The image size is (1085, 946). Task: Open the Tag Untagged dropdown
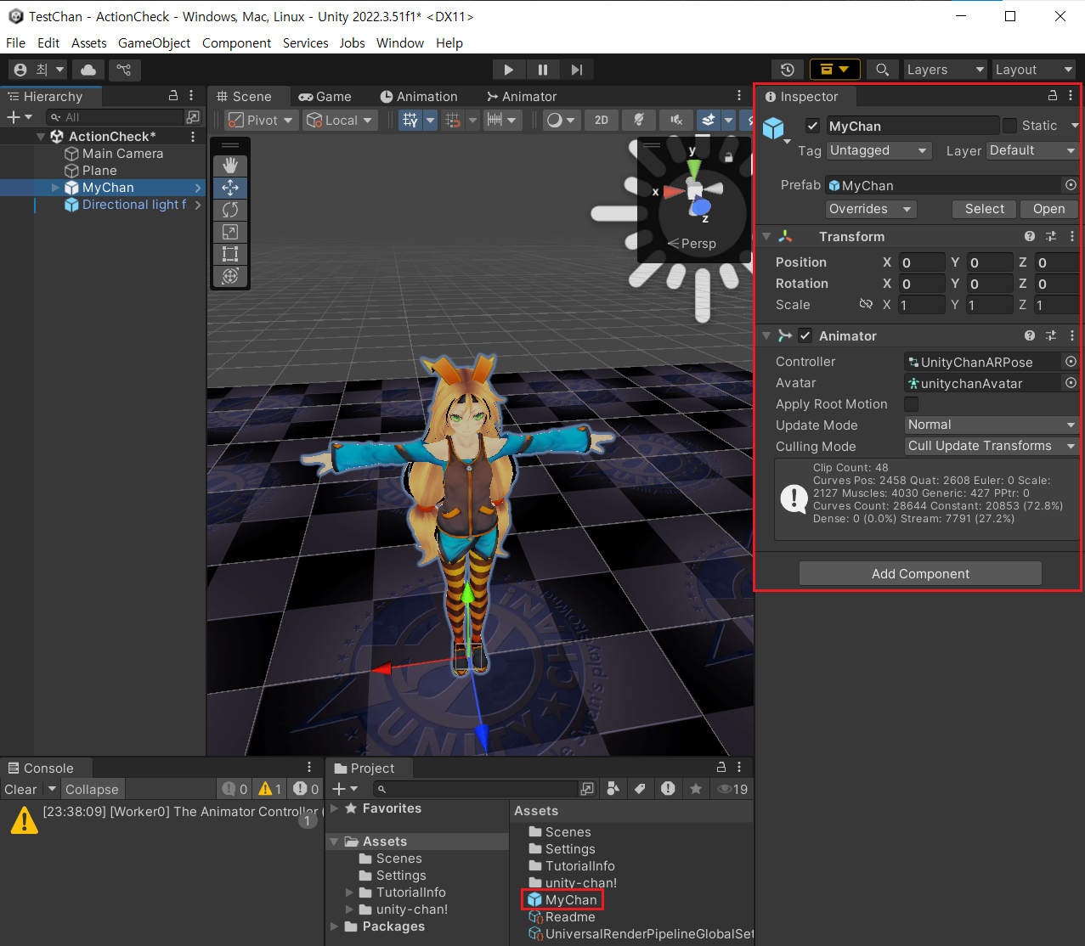(879, 150)
